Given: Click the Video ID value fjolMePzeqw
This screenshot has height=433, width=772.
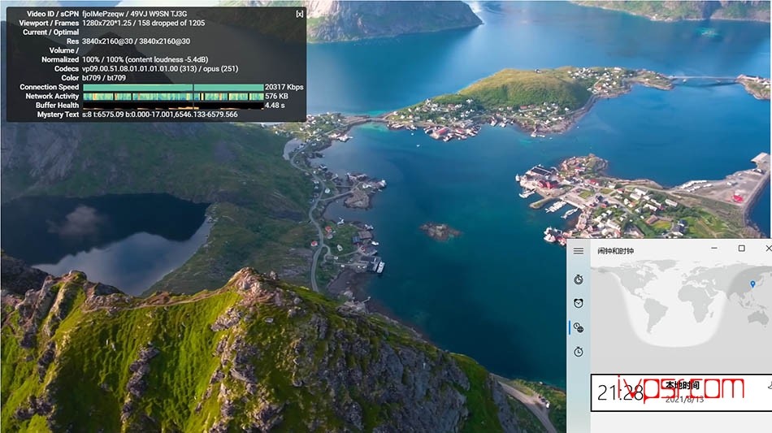Looking at the screenshot, I should 103,14.
